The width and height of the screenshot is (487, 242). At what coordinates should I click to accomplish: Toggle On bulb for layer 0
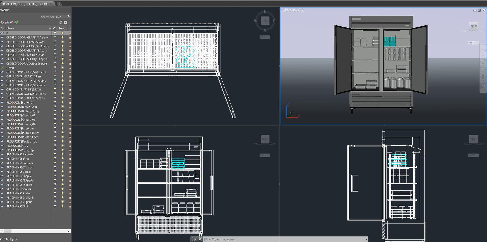tap(55, 33)
